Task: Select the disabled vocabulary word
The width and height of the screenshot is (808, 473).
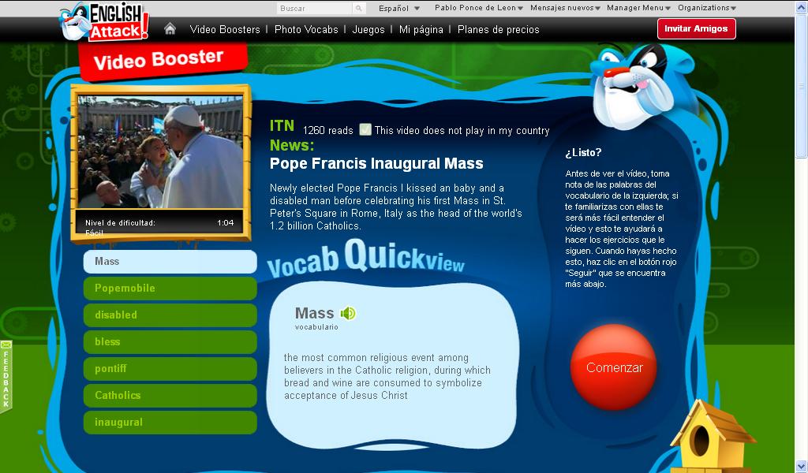Action: [x=170, y=315]
